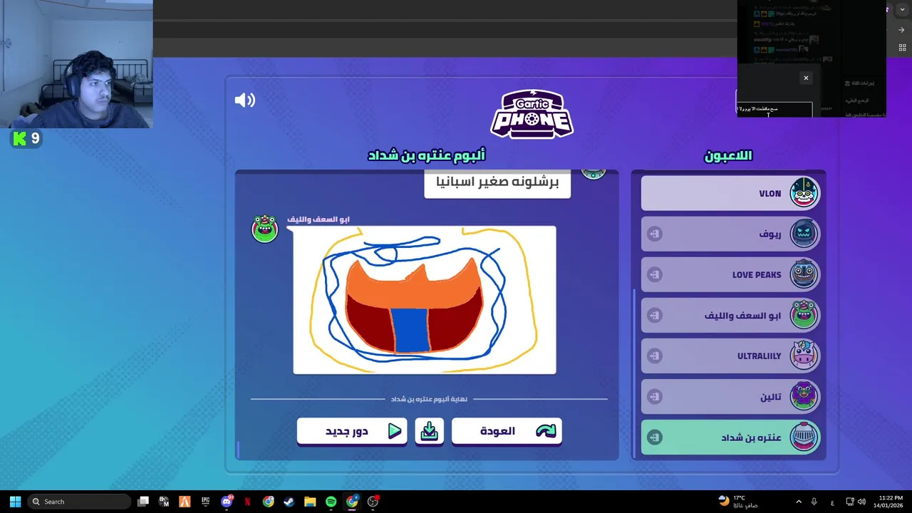The image size is (912, 513).
Task: Open Epic Games Launcher from taskbar
Action: pyautogui.click(x=205, y=502)
